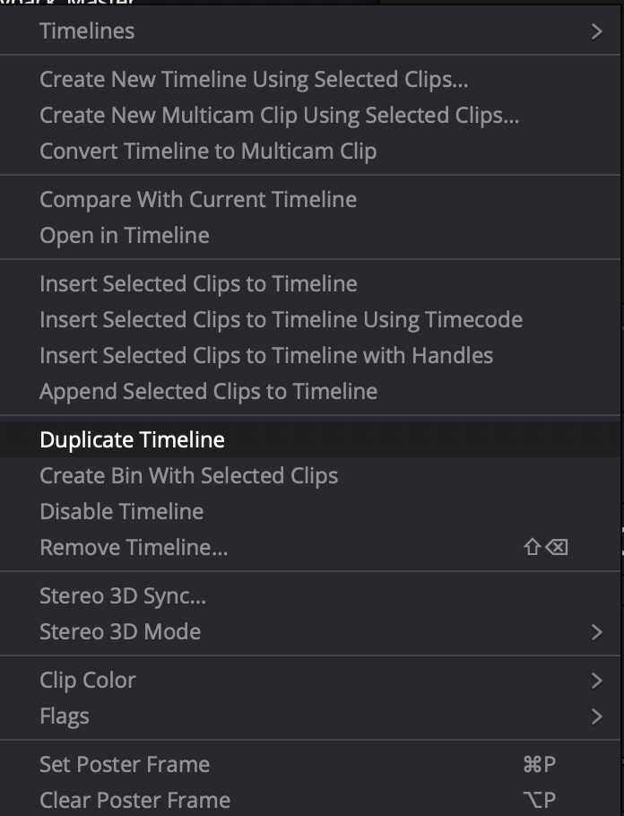
Task: Choose Disable Timeline option
Action: click(x=310, y=511)
